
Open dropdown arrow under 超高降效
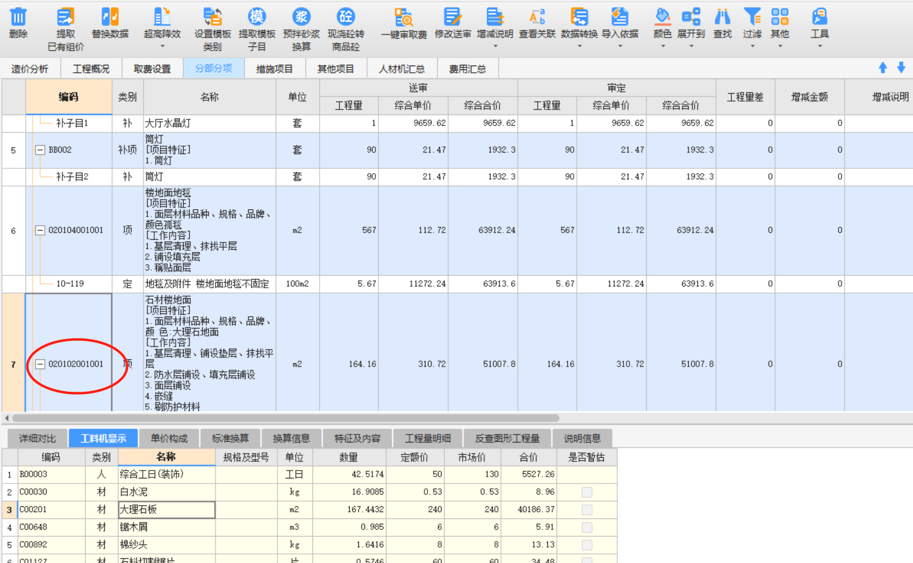click(162, 47)
